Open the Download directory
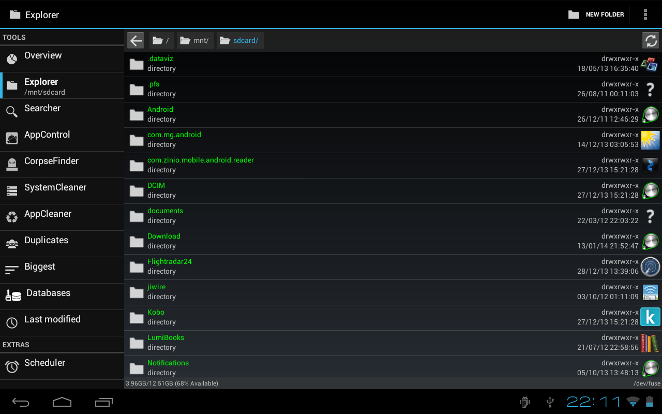 [164, 241]
